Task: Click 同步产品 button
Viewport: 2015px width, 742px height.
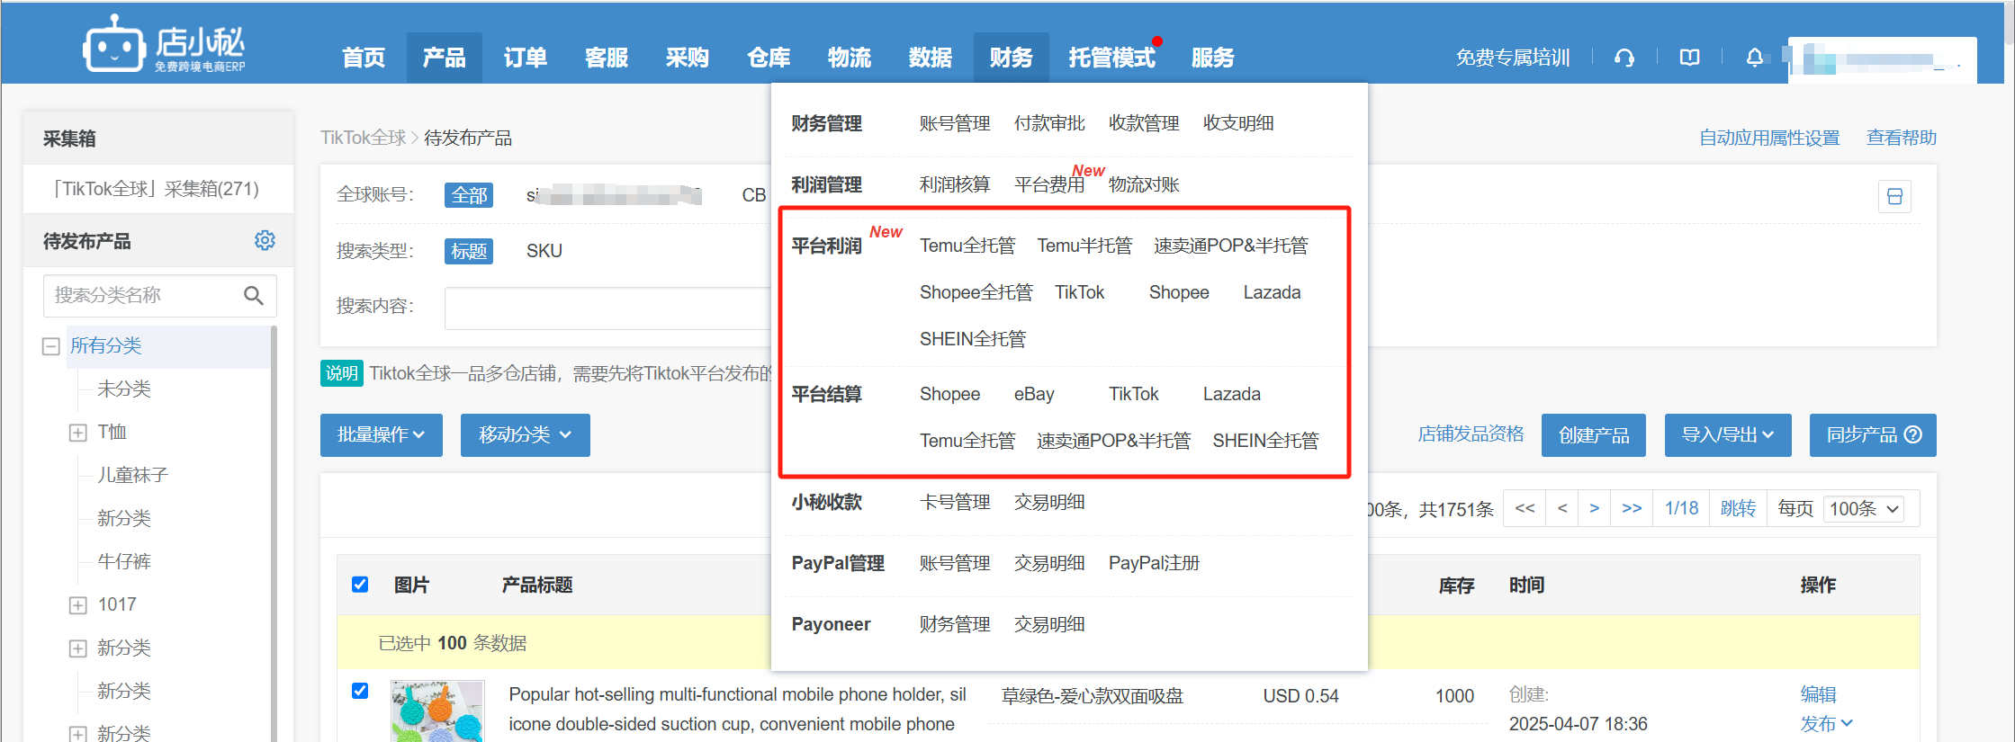Action: (x=1873, y=435)
